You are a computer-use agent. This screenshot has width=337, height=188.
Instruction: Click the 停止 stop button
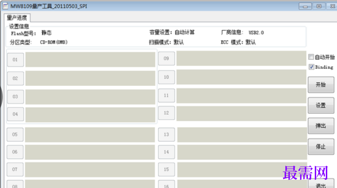321,146
